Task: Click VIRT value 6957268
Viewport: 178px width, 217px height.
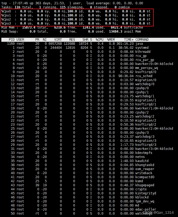Action: (55, 44)
